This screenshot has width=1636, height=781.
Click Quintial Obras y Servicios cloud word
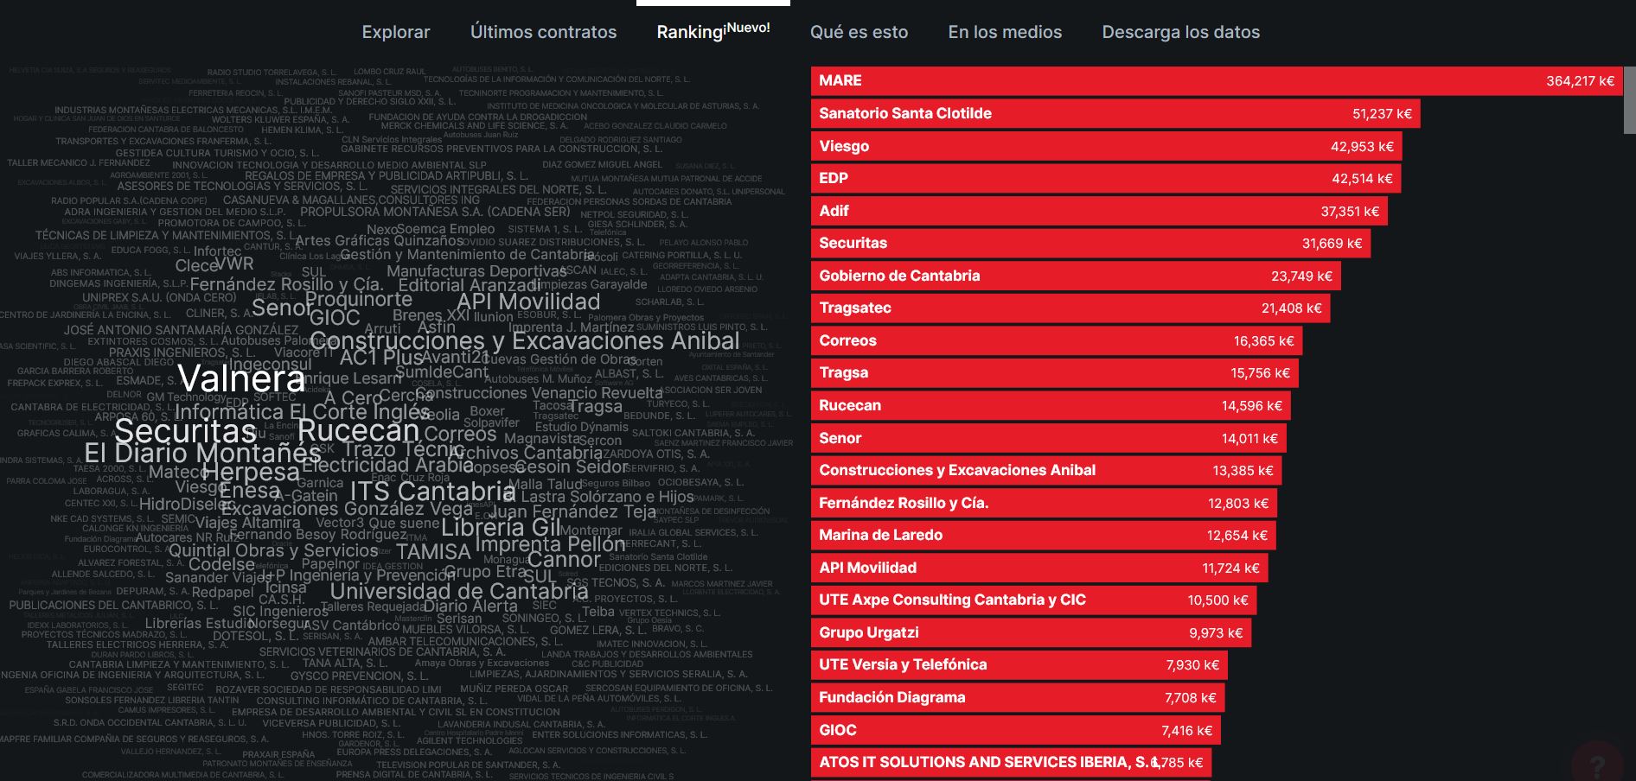pyautogui.click(x=273, y=550)
